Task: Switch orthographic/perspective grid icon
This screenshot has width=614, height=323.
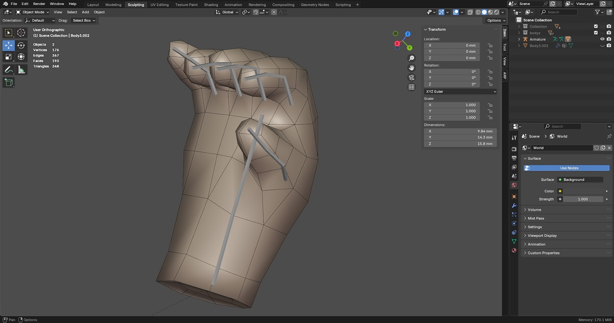Action: 411,87
